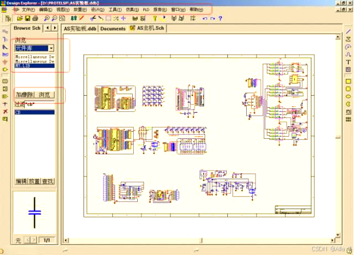Open the 文件(F) file menu
Viewport: 354px width, 255px height.
click(x=28, y=10)
